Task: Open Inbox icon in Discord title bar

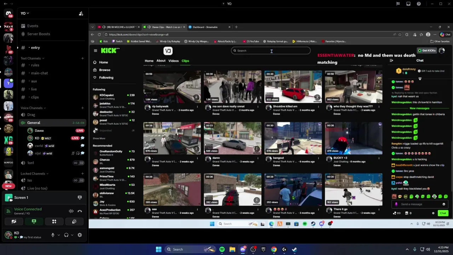Action: click(x=408, y=4)
